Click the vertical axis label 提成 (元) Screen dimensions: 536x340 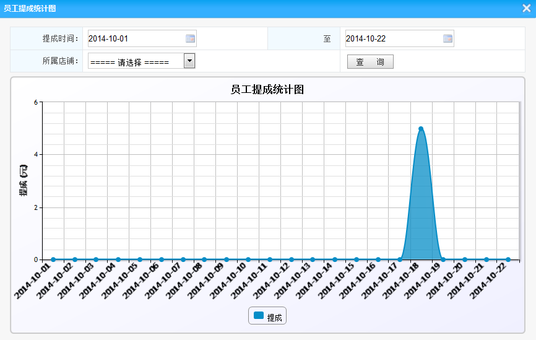(x=24, y=180)
